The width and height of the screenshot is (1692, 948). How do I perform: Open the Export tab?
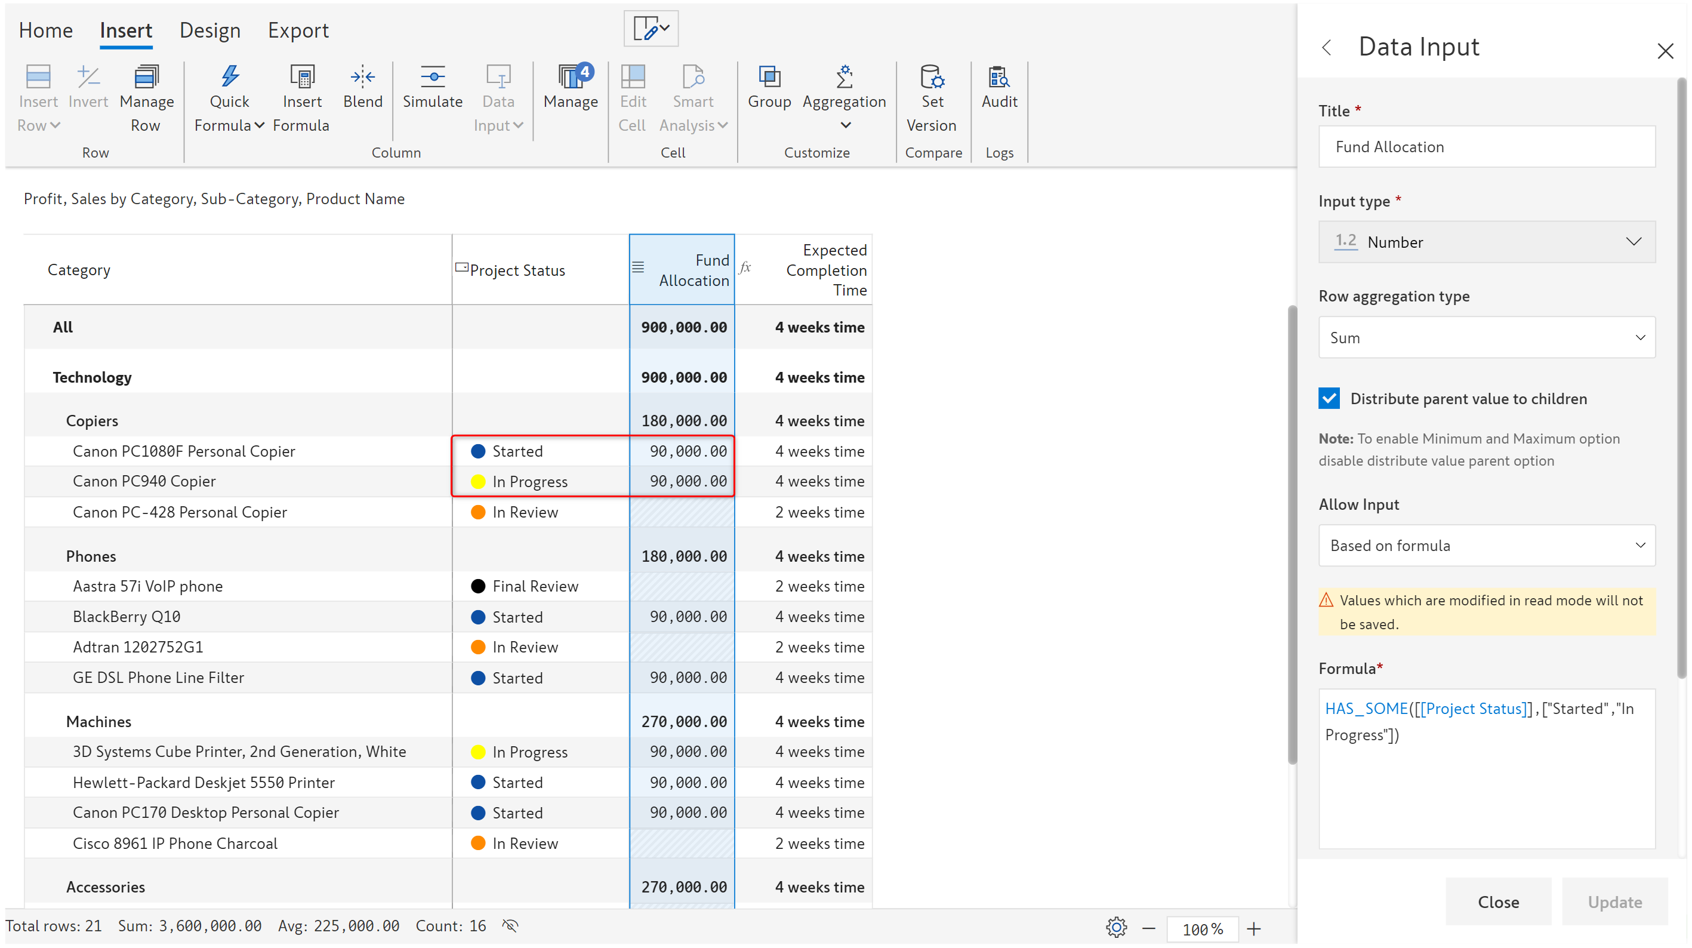(298, 30)
